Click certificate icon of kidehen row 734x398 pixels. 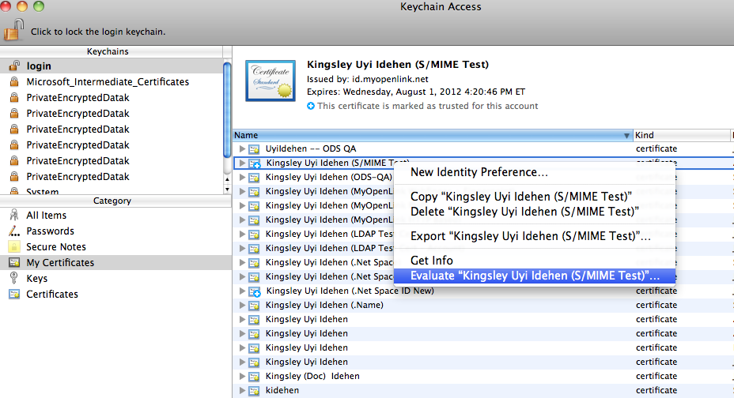point(254,391)
